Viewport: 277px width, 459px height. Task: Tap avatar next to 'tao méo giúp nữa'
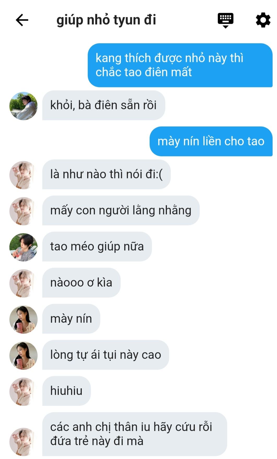(x=23, y=247)
